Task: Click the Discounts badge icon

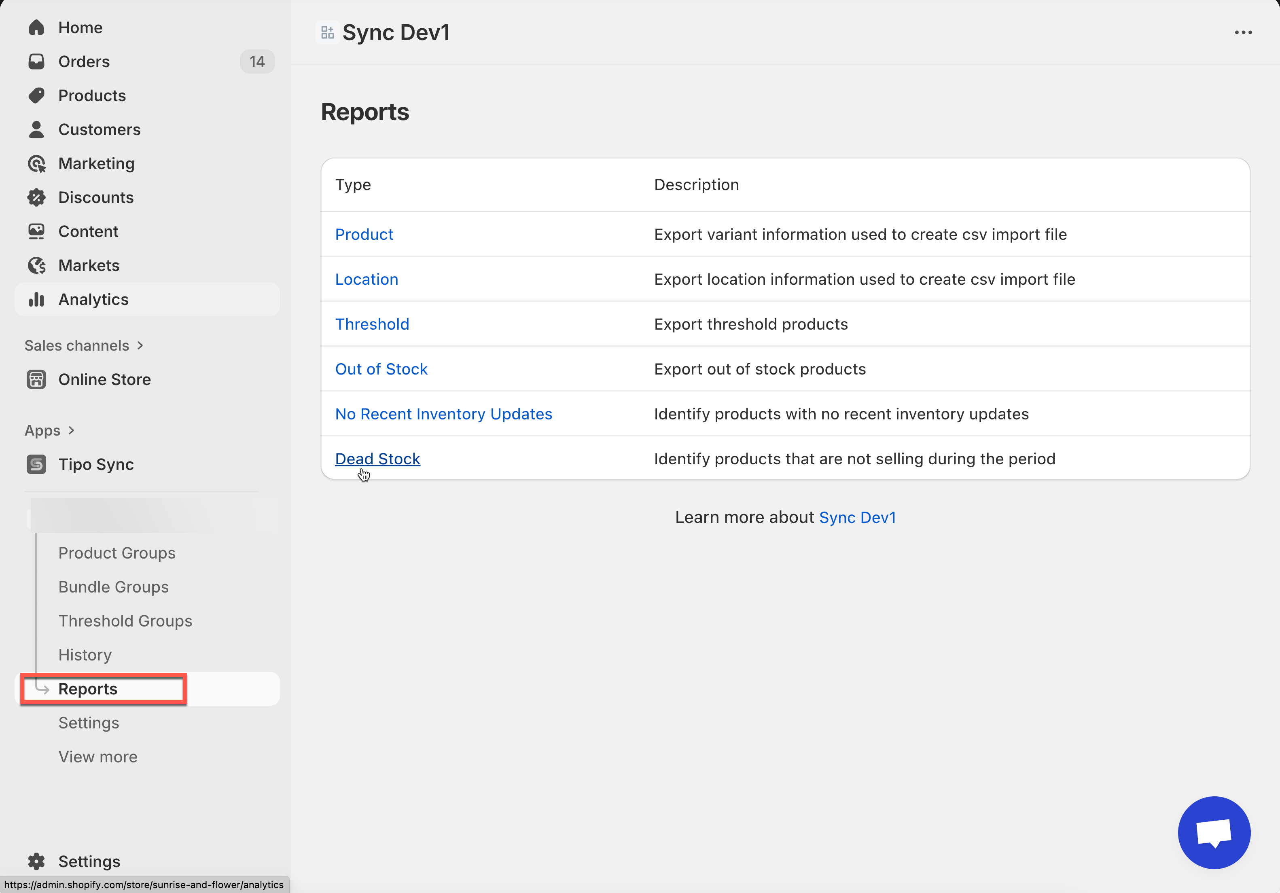Action: click(x=36, y=197)
